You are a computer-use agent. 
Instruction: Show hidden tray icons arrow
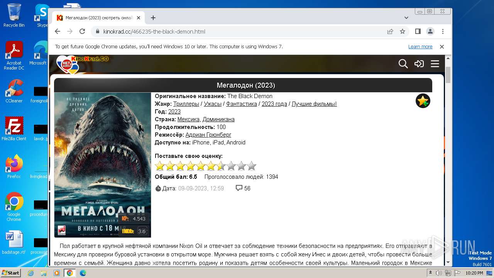coord(430,273)
